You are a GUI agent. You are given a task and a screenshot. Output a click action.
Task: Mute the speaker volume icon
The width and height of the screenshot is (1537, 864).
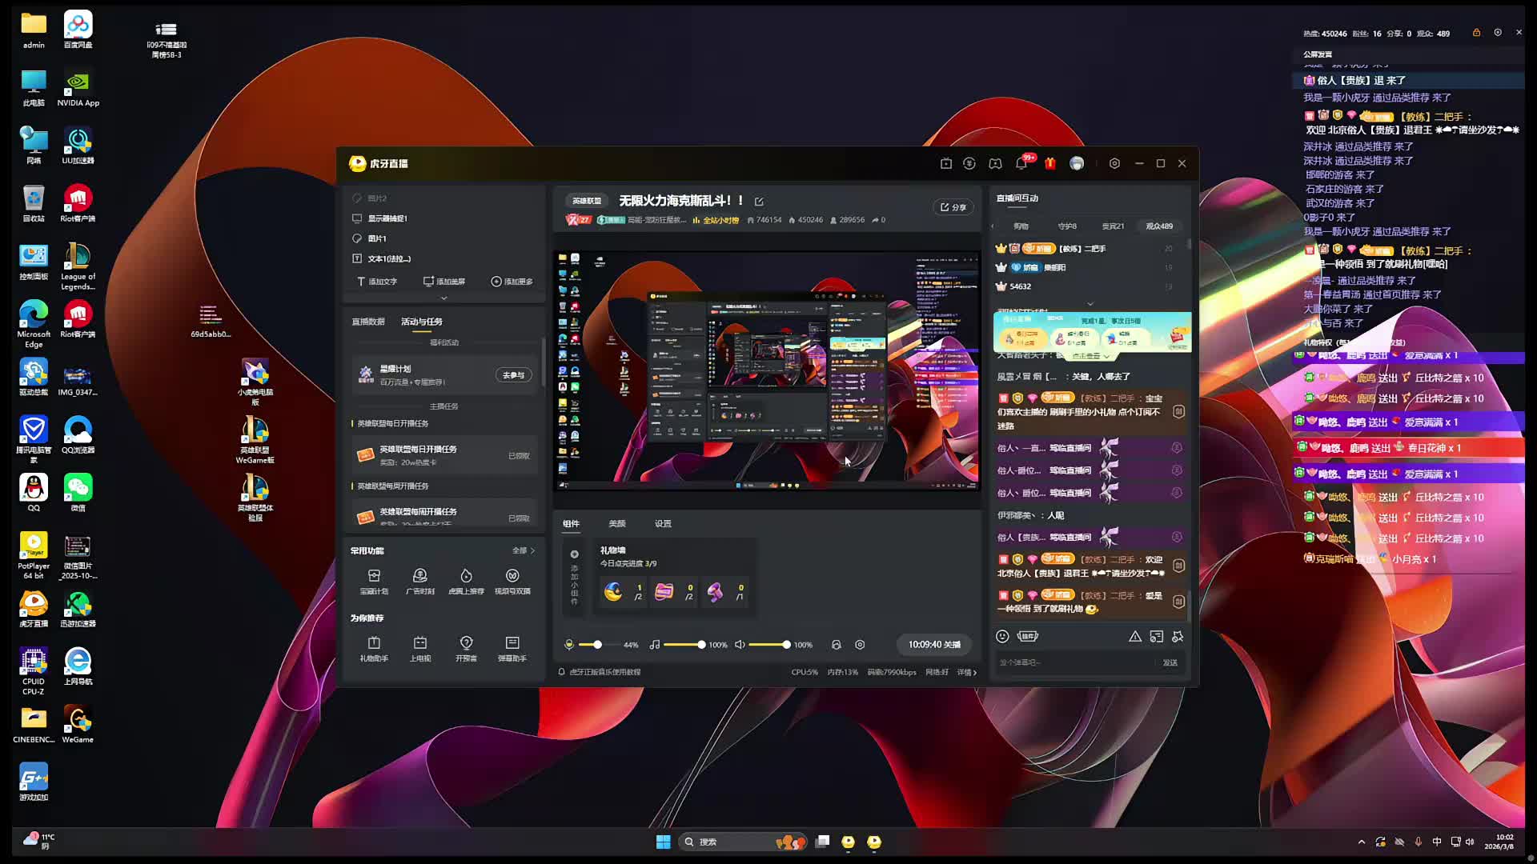[x=740, y=645]
